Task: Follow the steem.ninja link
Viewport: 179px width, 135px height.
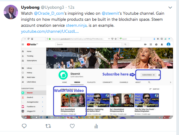Action: (76, 25)
